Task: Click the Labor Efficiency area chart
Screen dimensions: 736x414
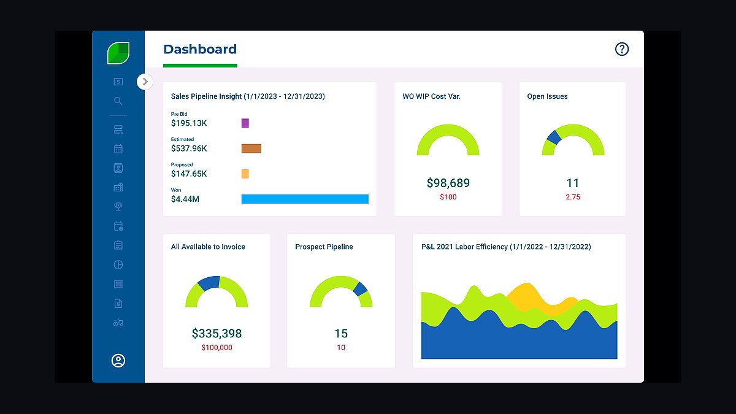Action: click(x=519, y=321)
